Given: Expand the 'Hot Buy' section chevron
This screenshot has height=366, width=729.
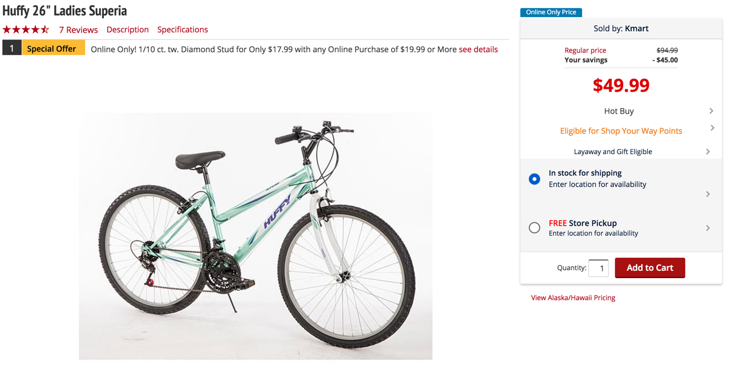Looking at the screenshot, I should click(x=711, y=111).
